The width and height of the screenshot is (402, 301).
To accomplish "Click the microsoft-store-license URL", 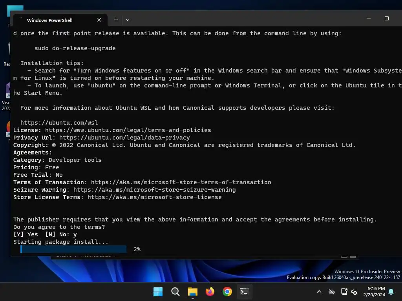I will click(155, 197).
